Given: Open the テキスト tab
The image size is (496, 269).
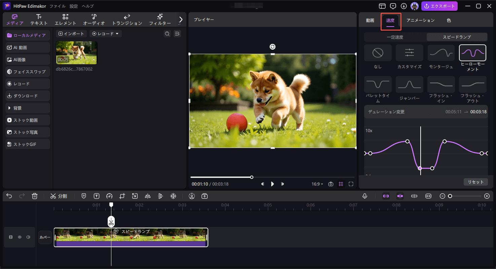Looking at the screenshot, I should point(39,20).
